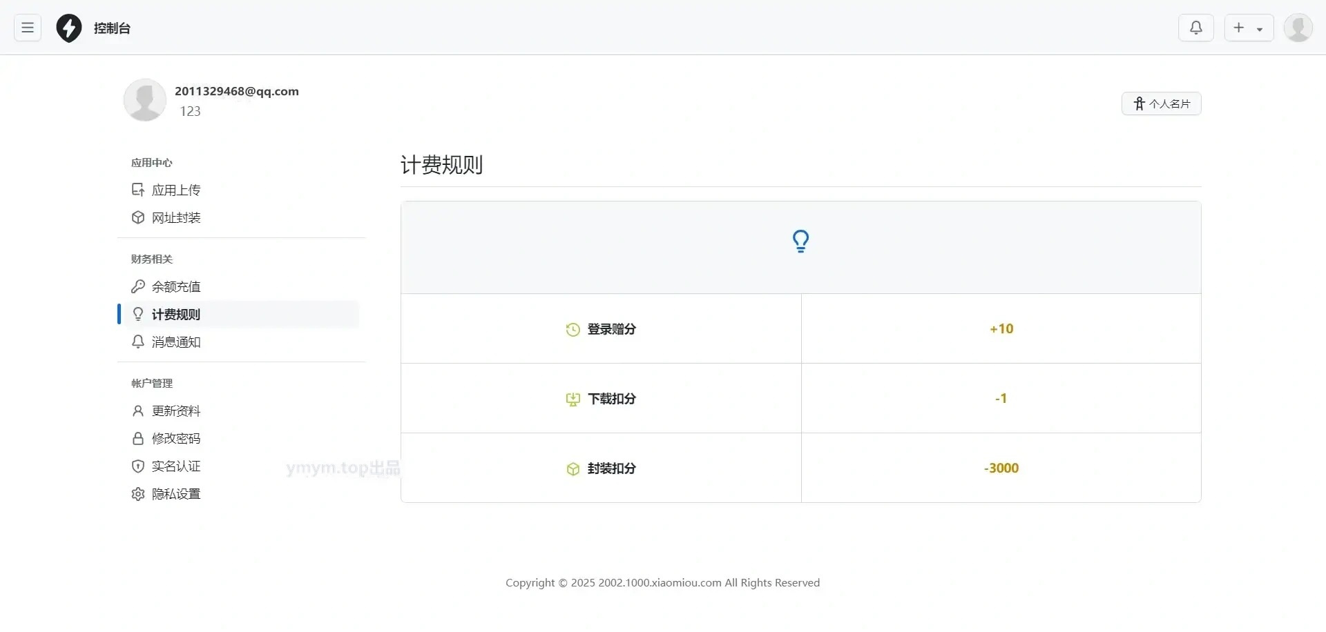Click the 下载扣分 label
Image resolution: width=1326 pixels, height=632 pixels.
pyautogui.click(x=612, y=399)
